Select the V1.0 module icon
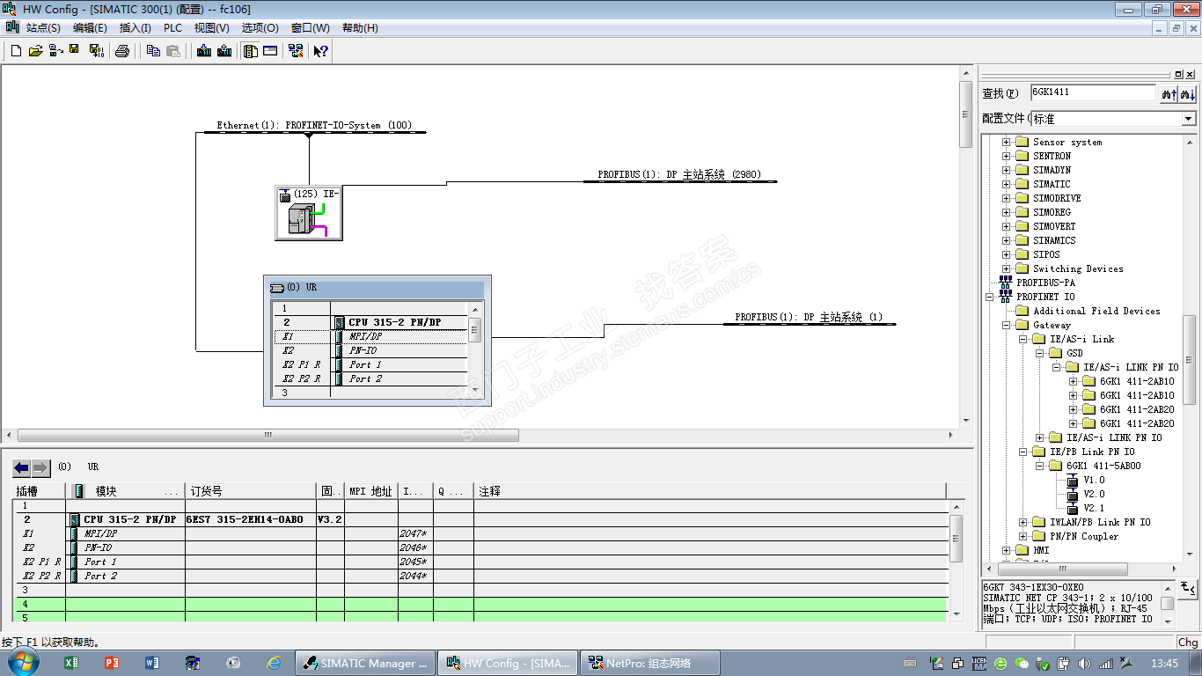This screenshot has height=676, width=1202. pyautogui.click(x=1072, y=481)
